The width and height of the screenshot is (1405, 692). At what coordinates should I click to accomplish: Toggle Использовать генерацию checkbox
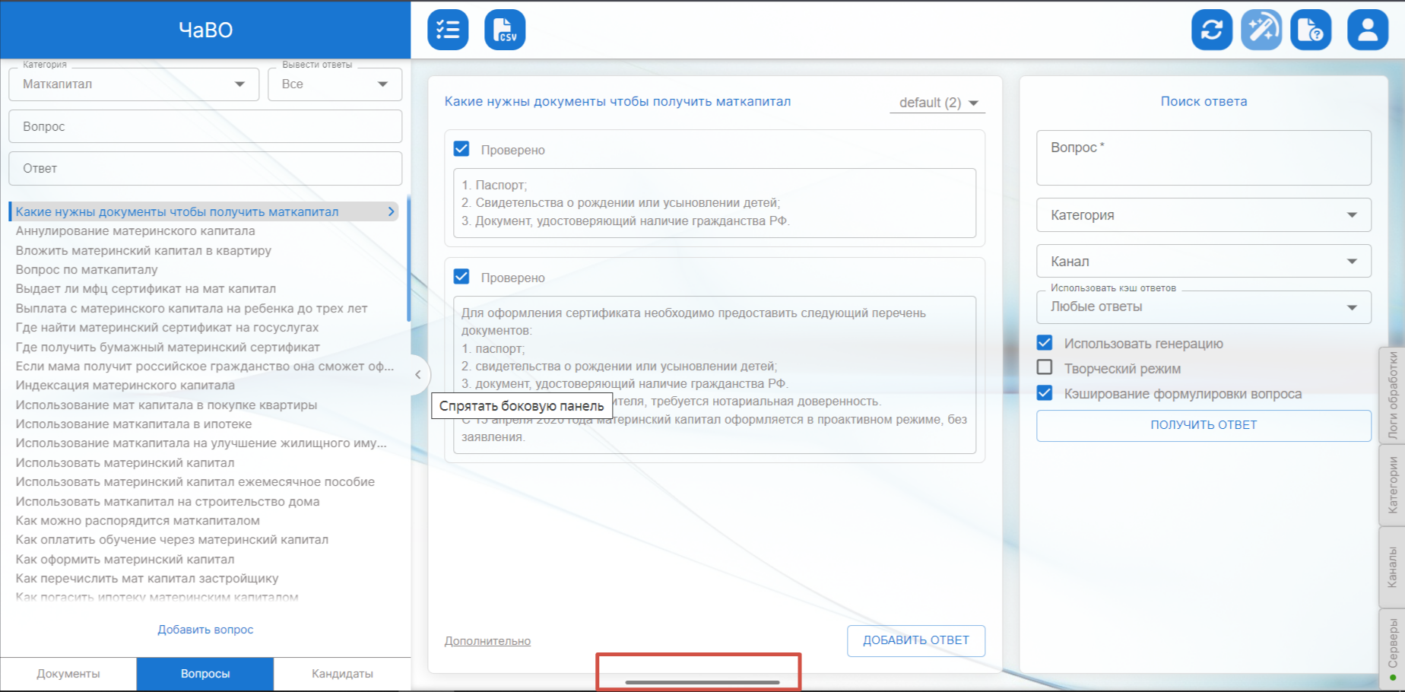point(1045,343)
